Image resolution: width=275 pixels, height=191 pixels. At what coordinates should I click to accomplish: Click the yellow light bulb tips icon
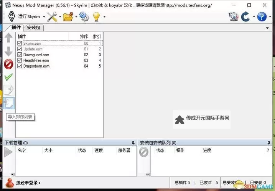pyautogui.click(x=96, y=17)
